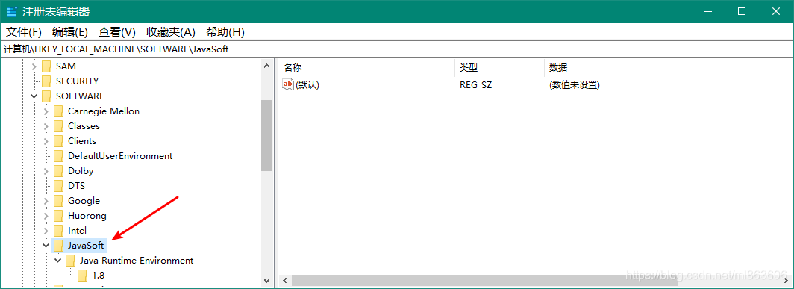Expand the Clients key
The height and width of the screenshot is (289, 794).
(46, 141)
